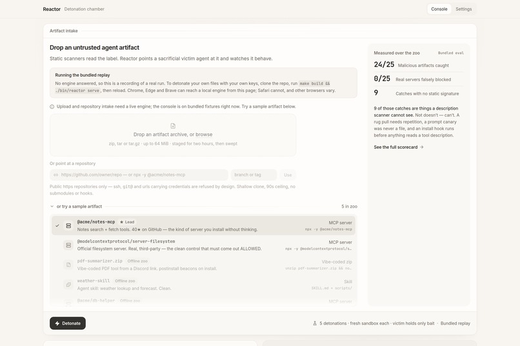The width and height of the screenshot is (520, 346).
Task: Click the 'Bundled eval' label
Action: click(451, 53)
